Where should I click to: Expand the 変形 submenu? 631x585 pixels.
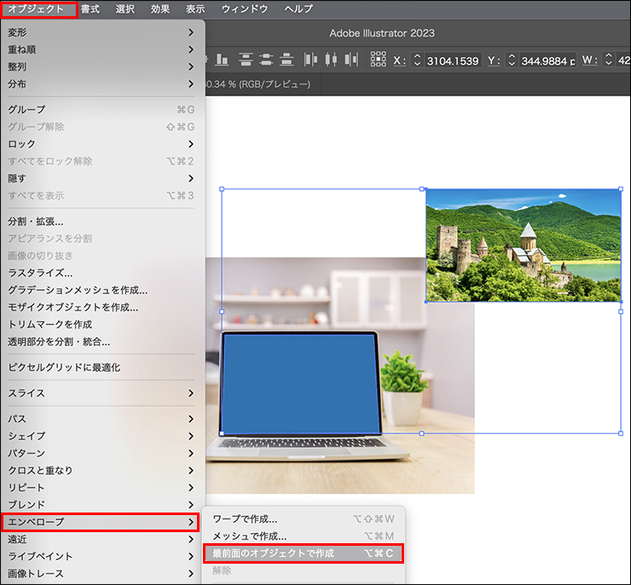(101, 32)
